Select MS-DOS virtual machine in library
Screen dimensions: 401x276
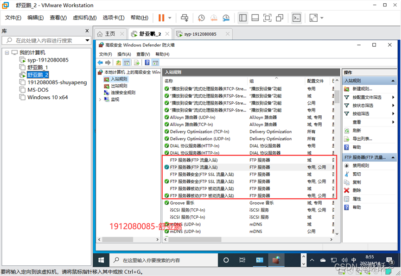point(38,90)
